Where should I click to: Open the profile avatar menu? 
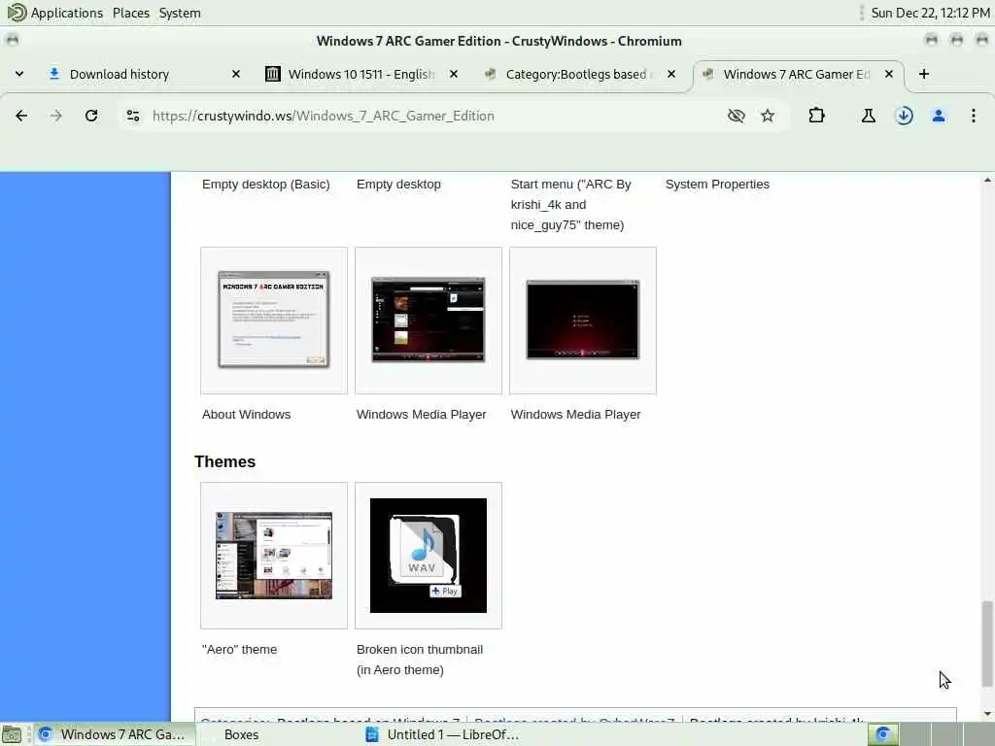pyautogui.click(x=939, y=116)
